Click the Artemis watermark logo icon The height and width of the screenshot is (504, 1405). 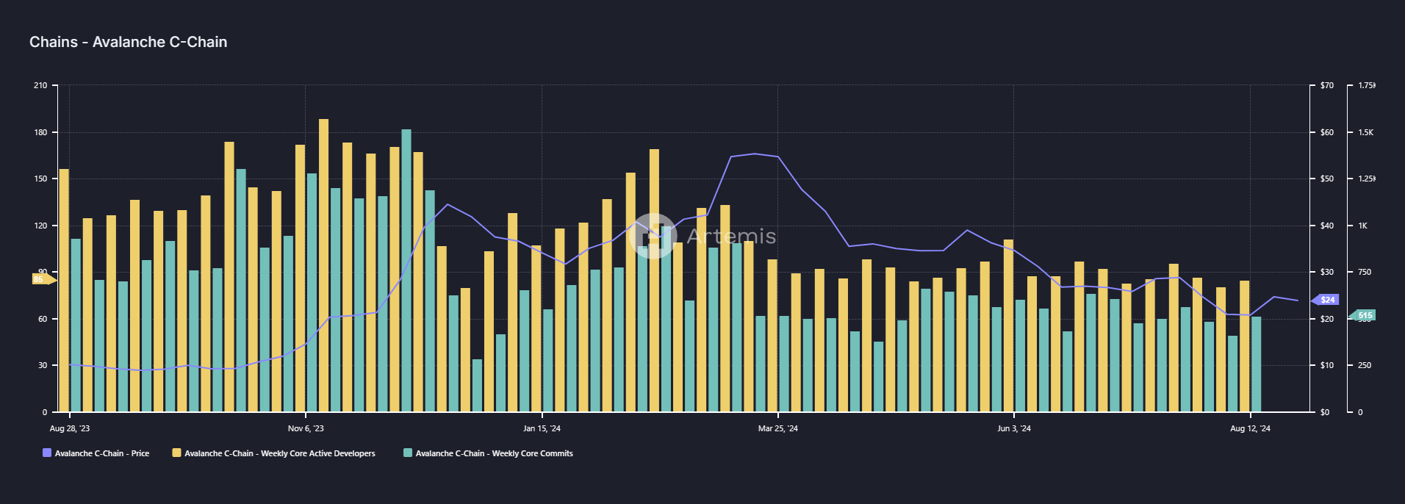(x=653, y=236)
